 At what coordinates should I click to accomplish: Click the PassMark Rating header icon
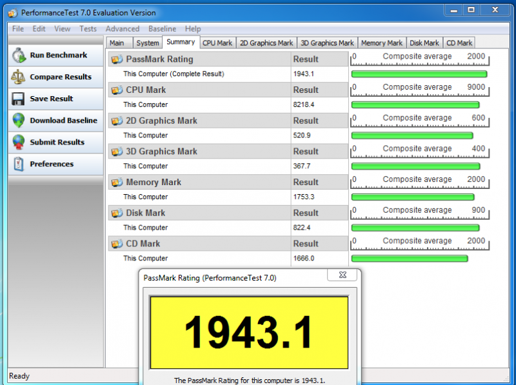117,59
